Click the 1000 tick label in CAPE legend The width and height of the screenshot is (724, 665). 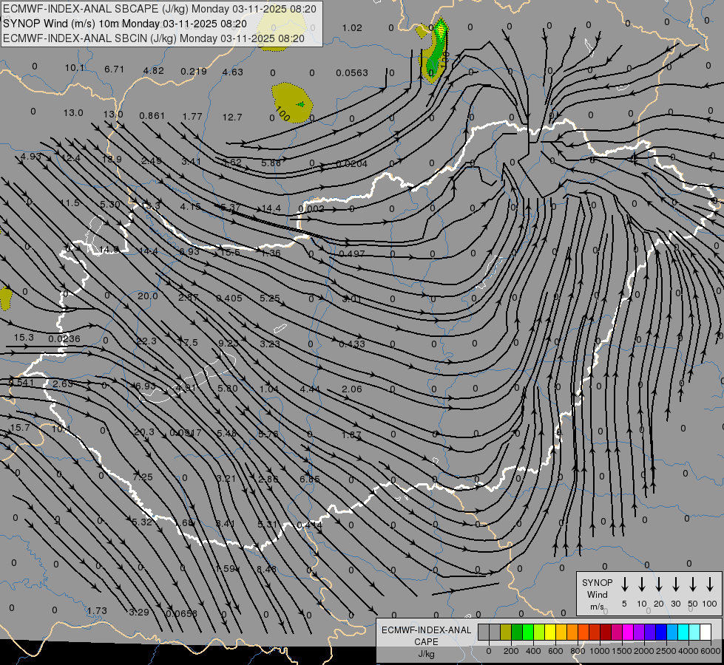(599, 651)
